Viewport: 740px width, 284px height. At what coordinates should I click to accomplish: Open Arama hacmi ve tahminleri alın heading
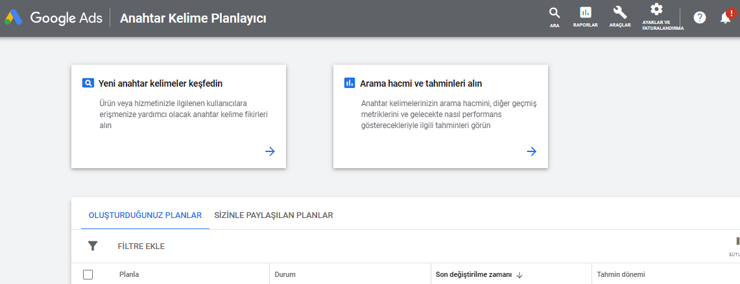pos(421,83)
